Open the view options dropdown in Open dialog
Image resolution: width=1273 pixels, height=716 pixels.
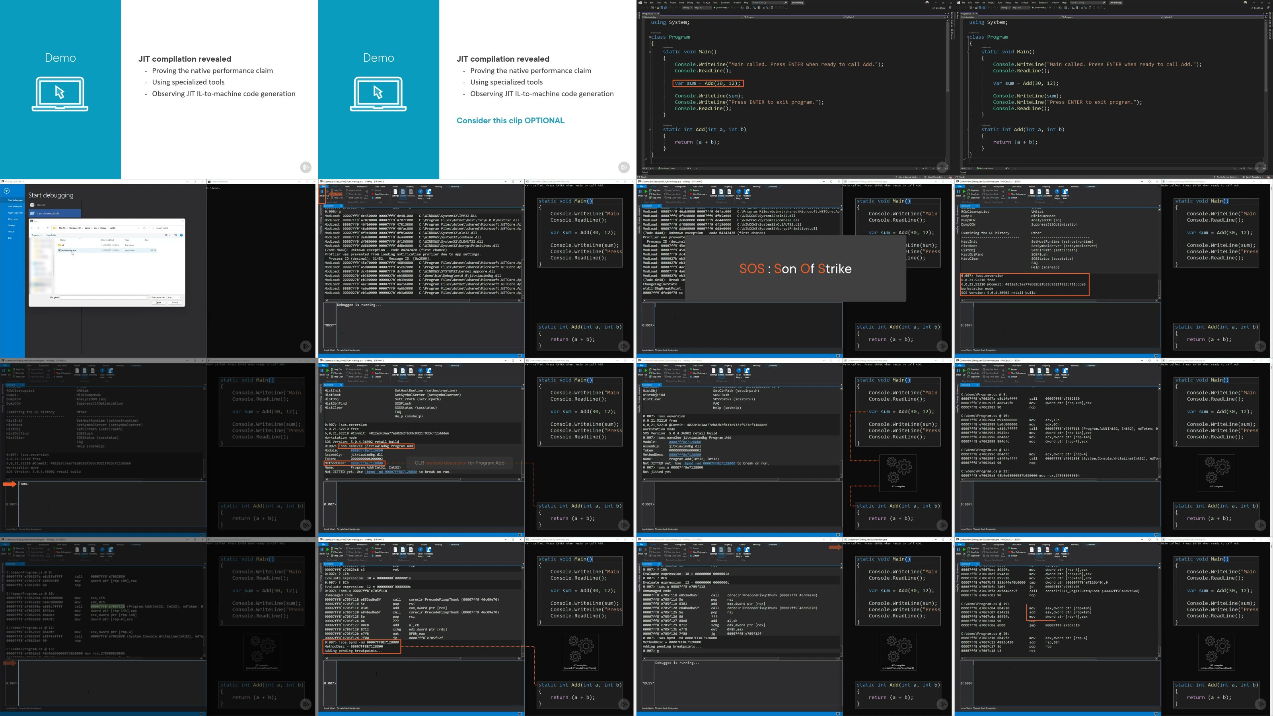(x=170, y=235)
